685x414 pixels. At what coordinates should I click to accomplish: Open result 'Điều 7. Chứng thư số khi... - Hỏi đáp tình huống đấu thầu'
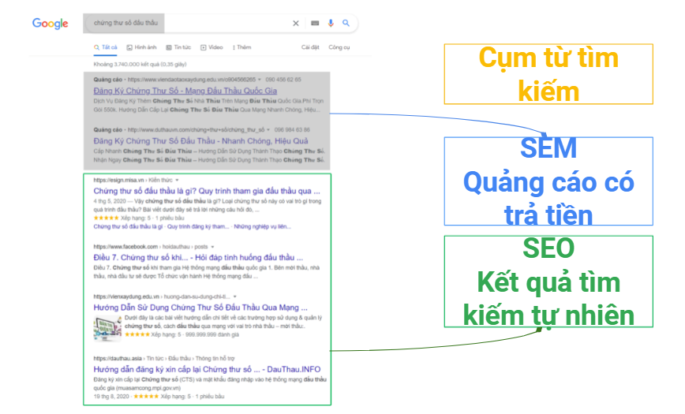(198, 257)
